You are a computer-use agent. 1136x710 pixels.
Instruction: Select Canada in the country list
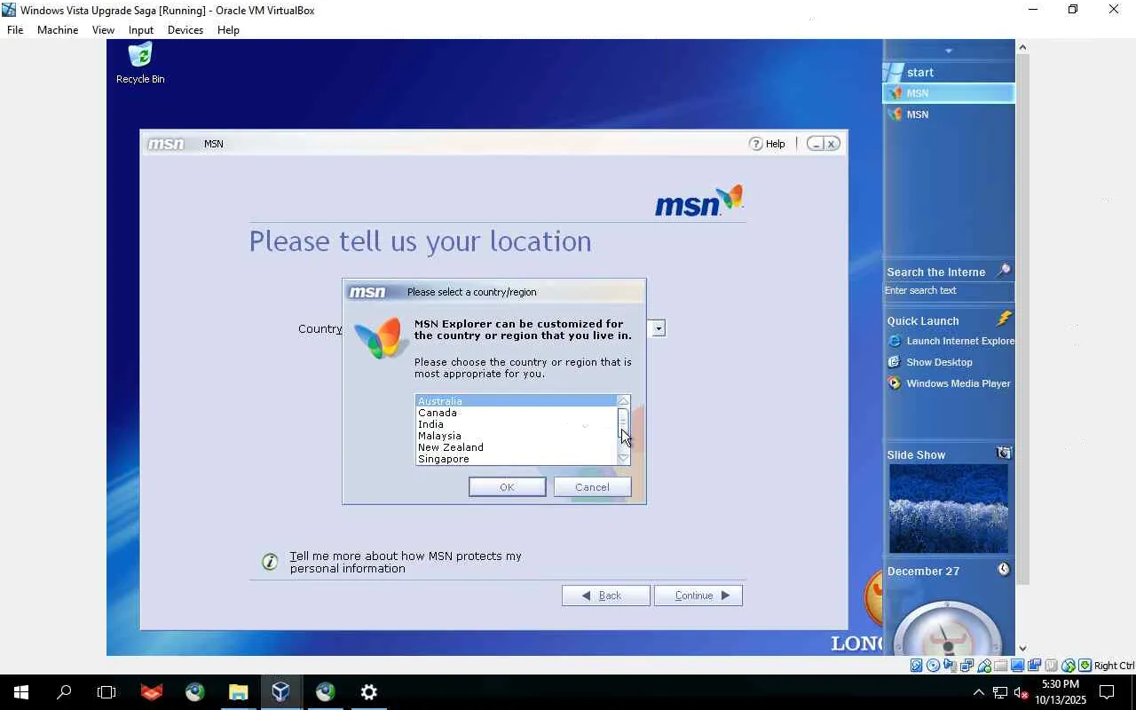click(517, 413)
